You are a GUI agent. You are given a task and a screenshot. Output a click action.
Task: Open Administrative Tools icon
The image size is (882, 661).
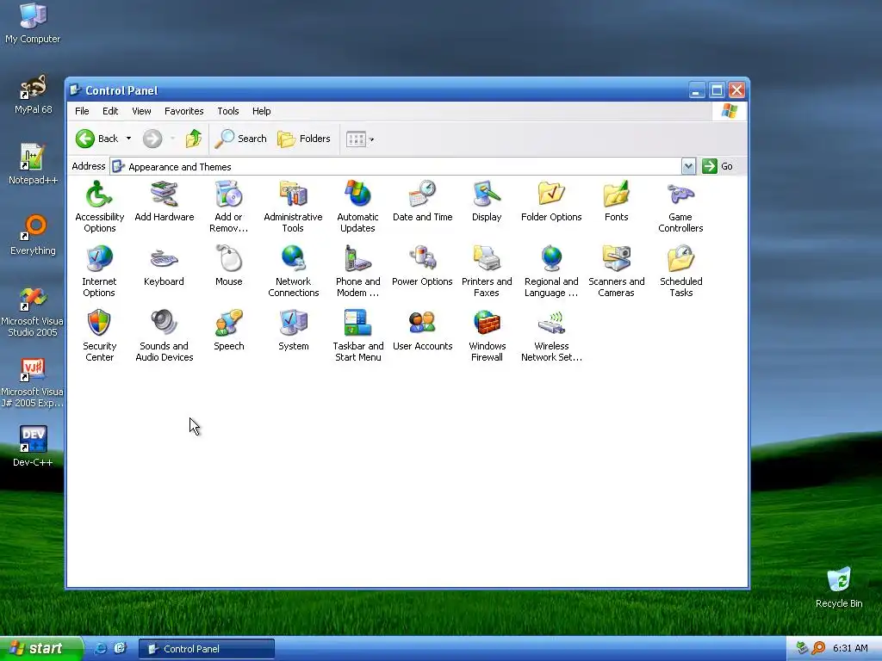[x=293, y=207]
